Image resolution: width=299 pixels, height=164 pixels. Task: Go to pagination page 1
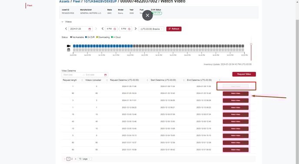point(69,159)
